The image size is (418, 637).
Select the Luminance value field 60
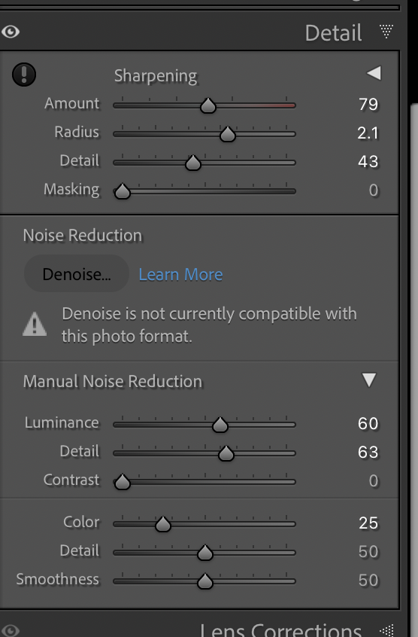coord(368,424)
